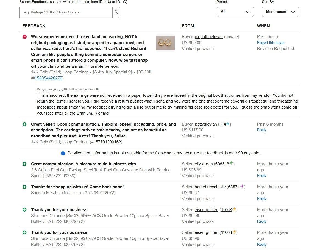Click the info icon beside search label

click(x=125, y=2)
